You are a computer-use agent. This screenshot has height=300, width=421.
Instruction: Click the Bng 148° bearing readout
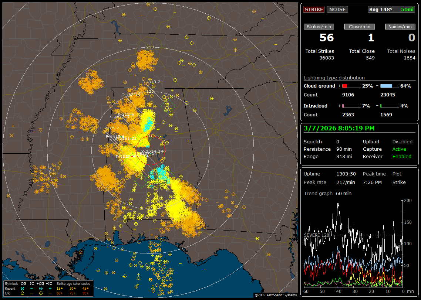tap(381, 9)
